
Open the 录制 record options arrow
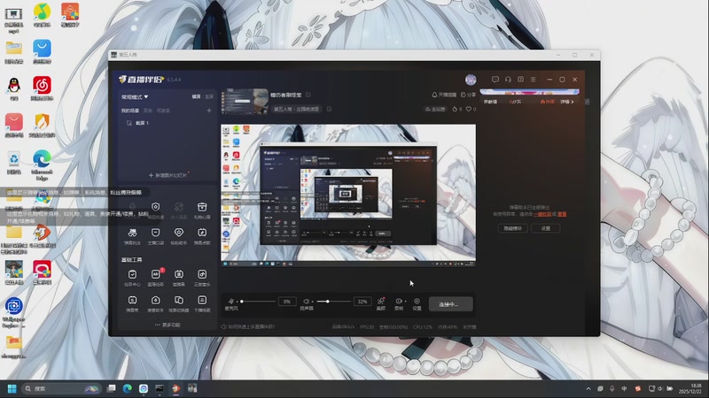[x=405, y=301]
